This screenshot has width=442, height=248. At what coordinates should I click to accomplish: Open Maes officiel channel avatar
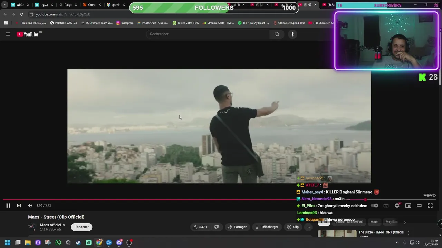pos(32,227)
